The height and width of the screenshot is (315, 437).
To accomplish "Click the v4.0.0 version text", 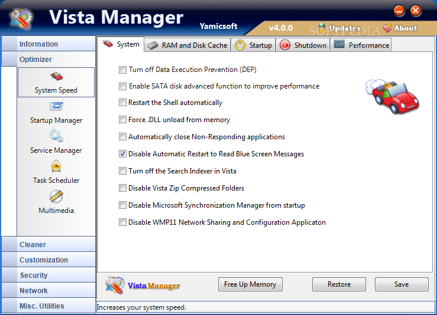I will pyautogui.click(x=281, y=28).
